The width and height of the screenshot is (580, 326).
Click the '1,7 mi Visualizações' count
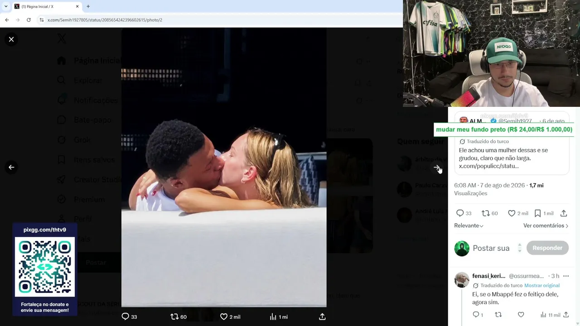point(499,189)
